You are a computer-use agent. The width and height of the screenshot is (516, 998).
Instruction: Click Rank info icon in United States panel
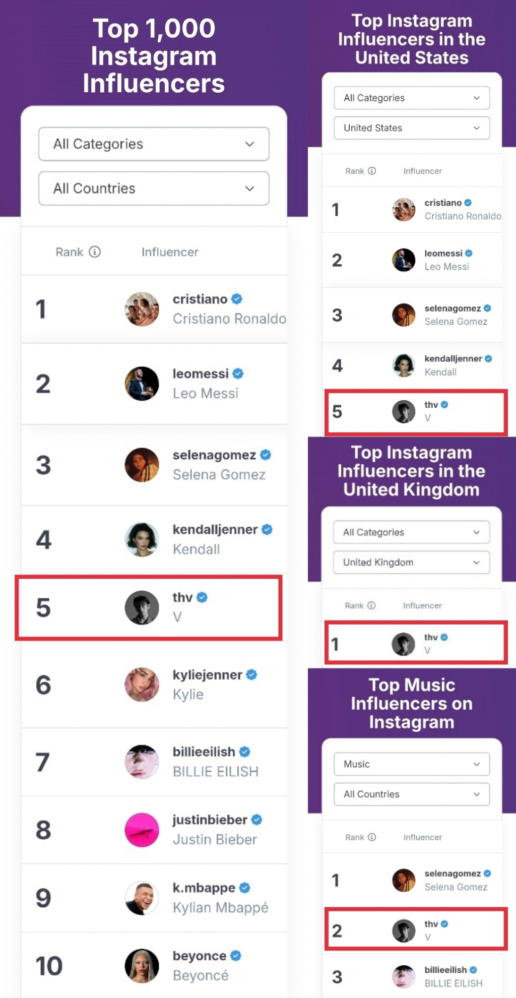tap(372, 171)
